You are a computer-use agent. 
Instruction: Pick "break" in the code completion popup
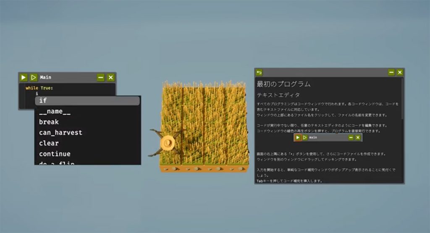coord(49,122)
